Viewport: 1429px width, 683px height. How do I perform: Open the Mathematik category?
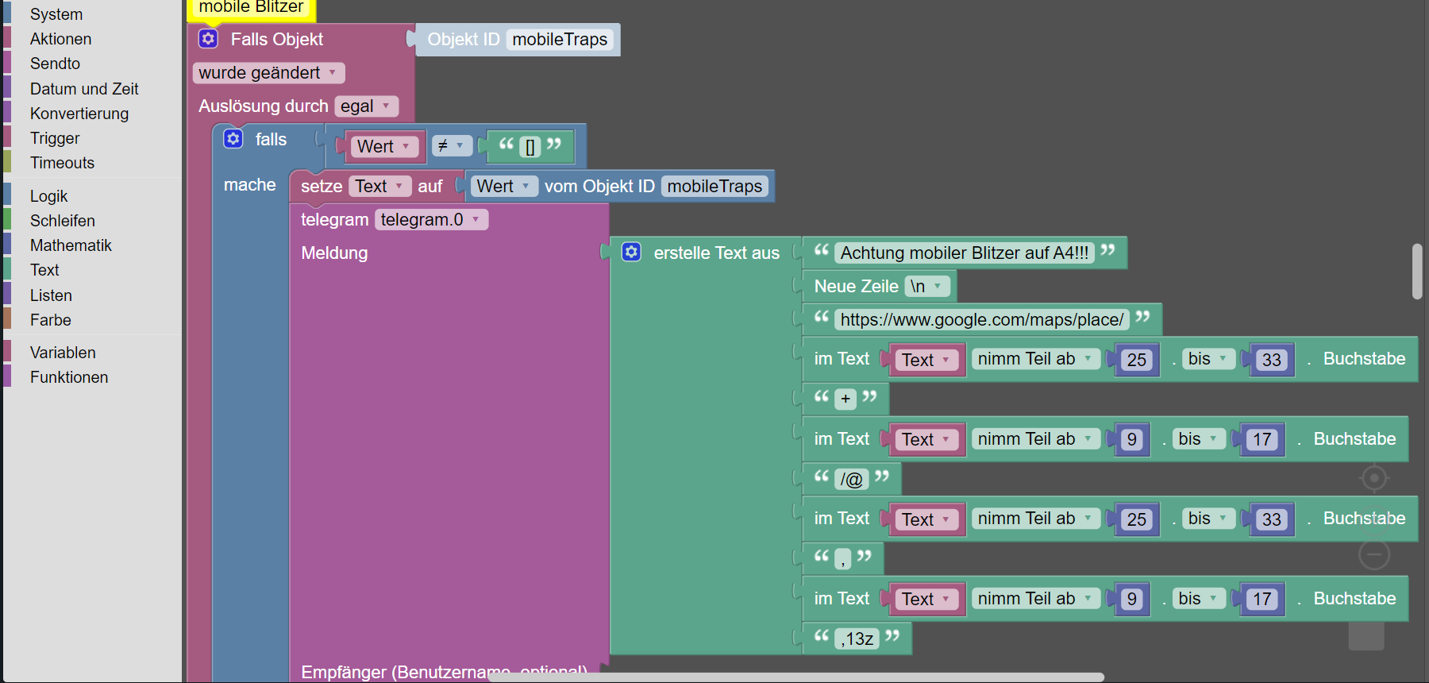click(x=71, y=245)
